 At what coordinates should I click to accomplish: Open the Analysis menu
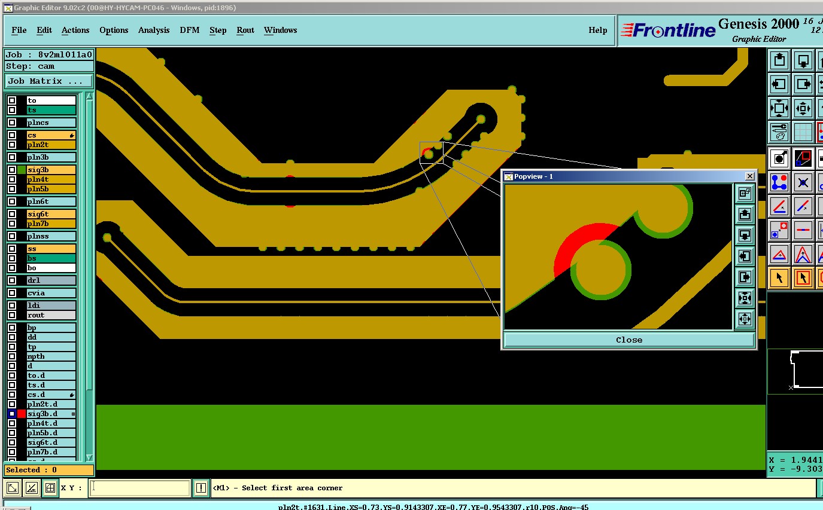click(x=154, y=30)
